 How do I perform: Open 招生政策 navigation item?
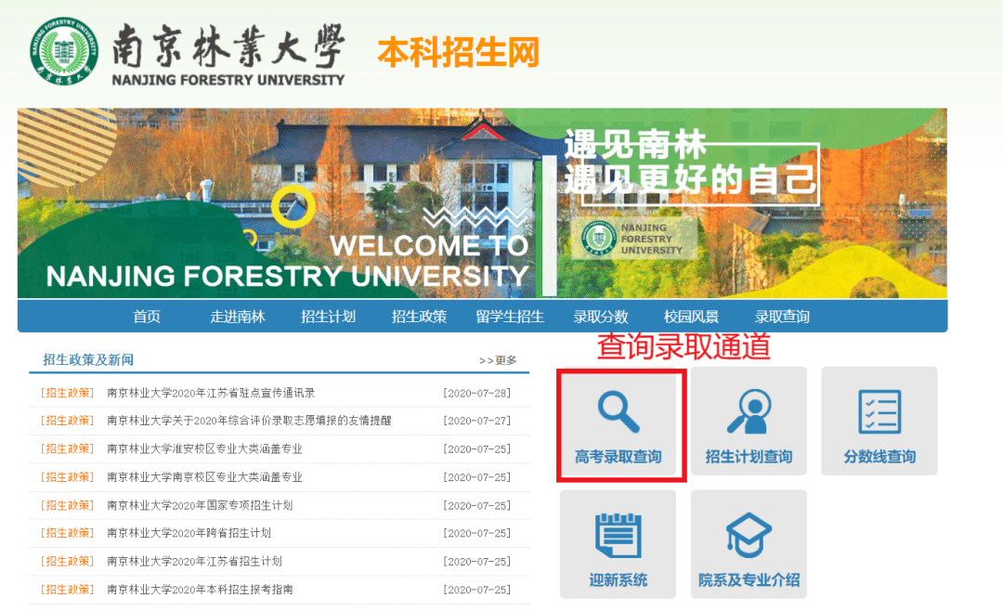[419, 317]
